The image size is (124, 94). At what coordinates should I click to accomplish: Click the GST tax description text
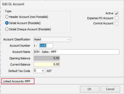point(49,71)
